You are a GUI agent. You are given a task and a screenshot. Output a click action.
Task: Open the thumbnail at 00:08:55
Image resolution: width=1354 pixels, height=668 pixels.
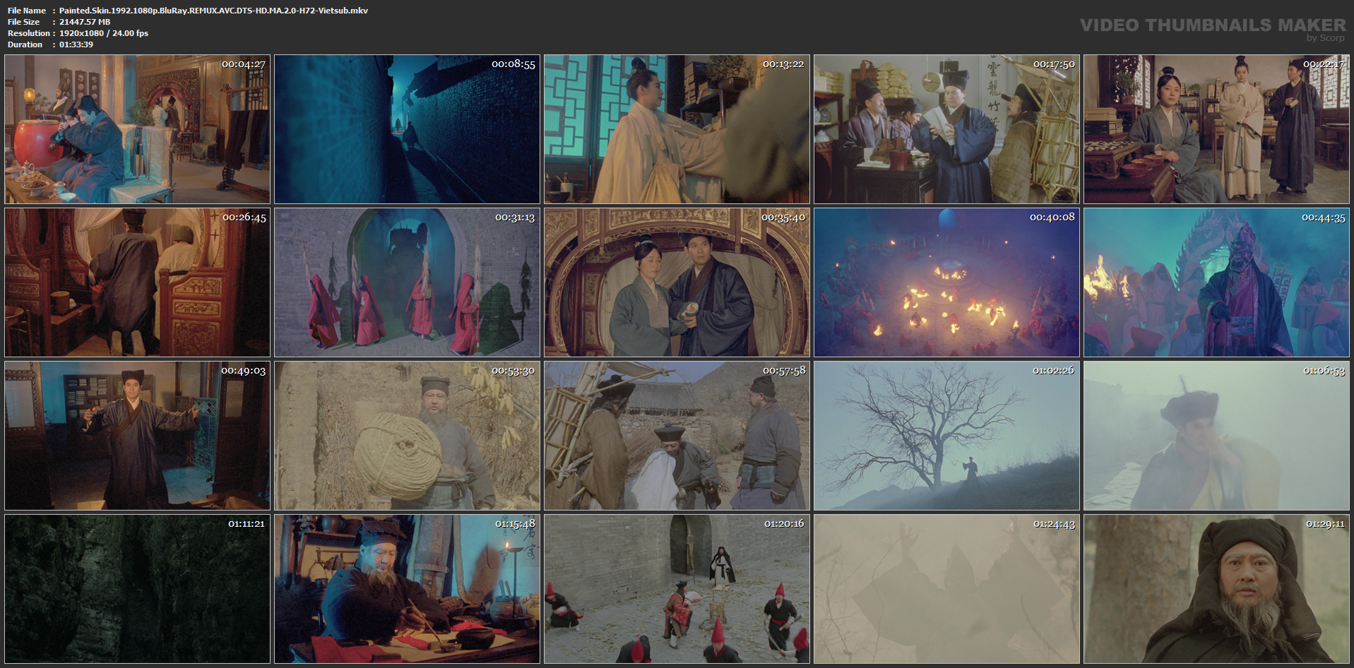coord(407,129)
